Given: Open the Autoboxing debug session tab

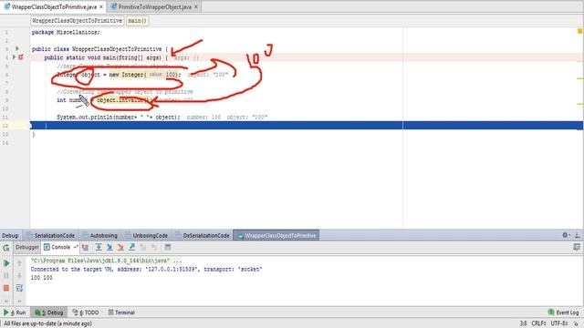Looking at the screenshot, I should (x=99, y=235).
